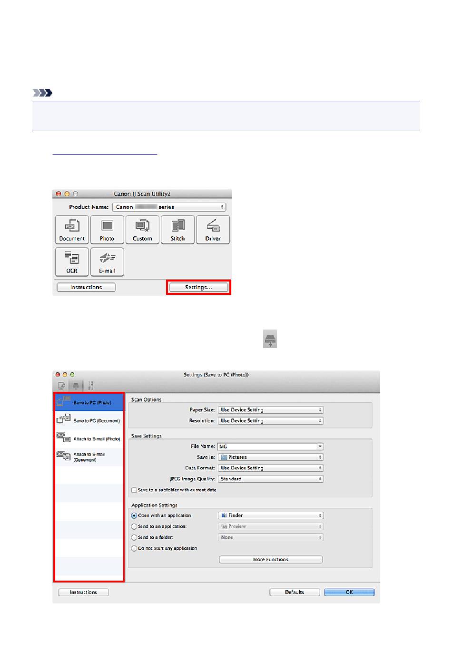Viewport: 452px width, 651px height.
Task: Select Open with an application radio
Action: (x=134, y=515)
